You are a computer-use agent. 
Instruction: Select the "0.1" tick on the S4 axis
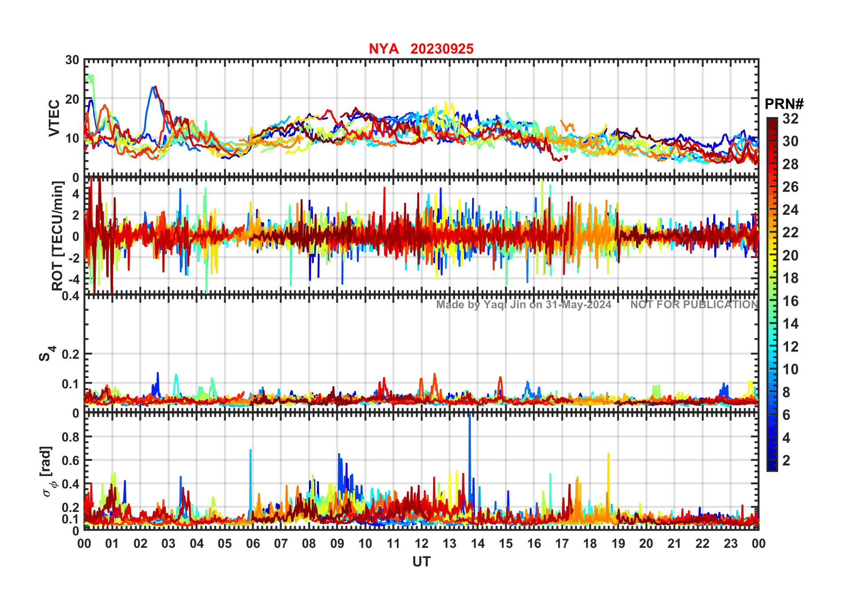pyautogui.click(x=71, y=384)
